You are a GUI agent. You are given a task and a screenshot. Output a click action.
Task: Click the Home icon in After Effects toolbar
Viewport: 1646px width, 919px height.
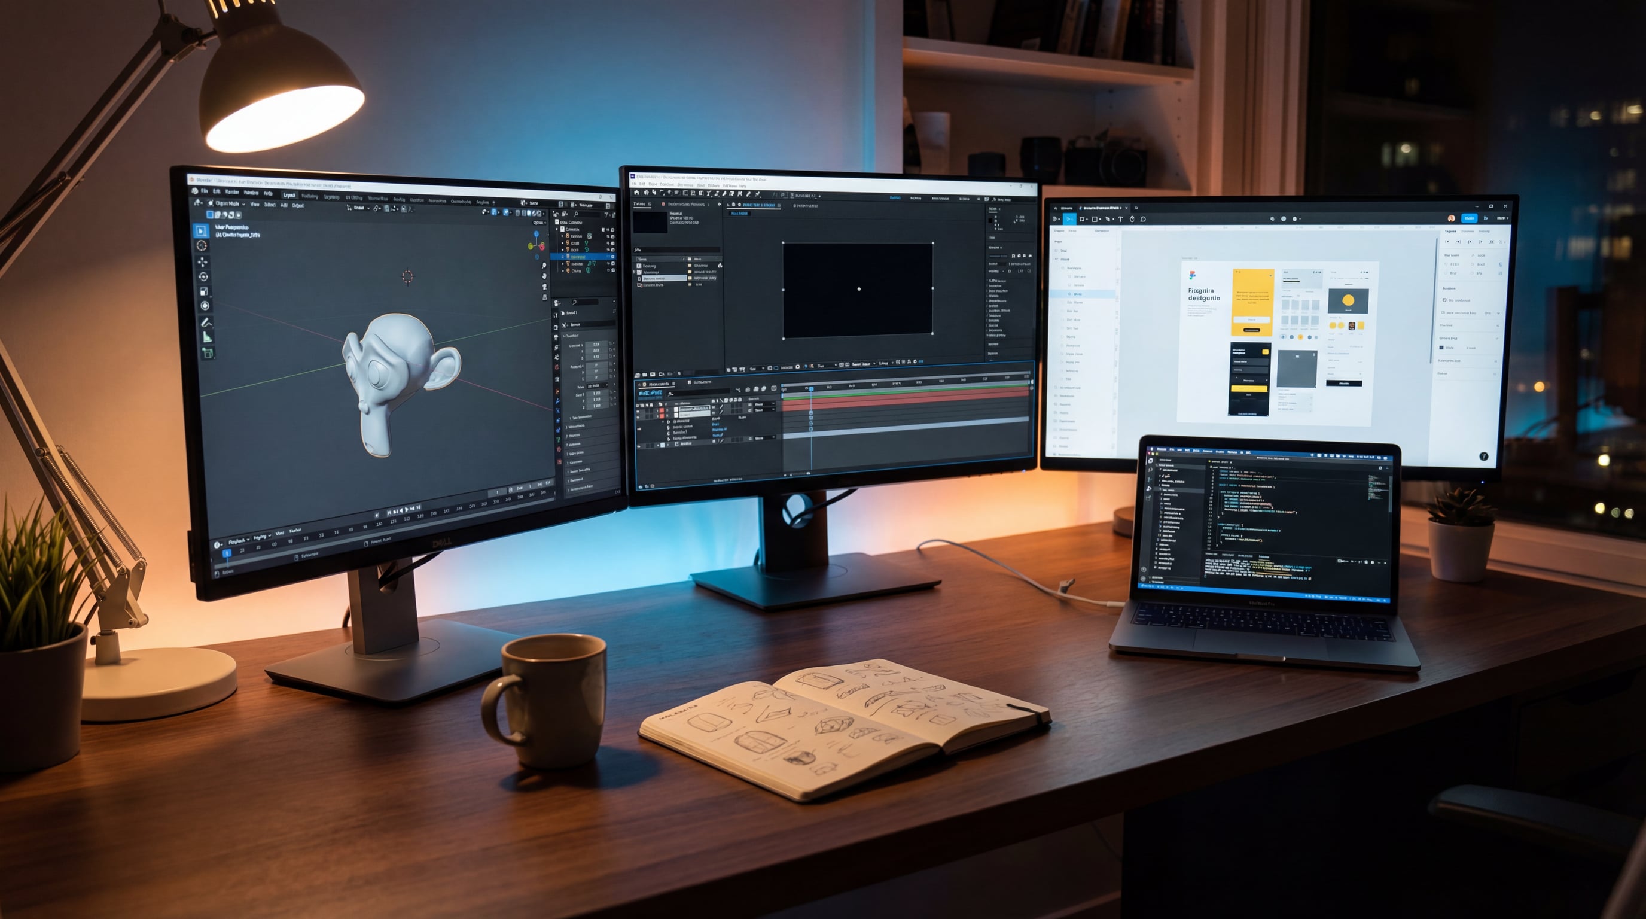(x=636, y=193)
